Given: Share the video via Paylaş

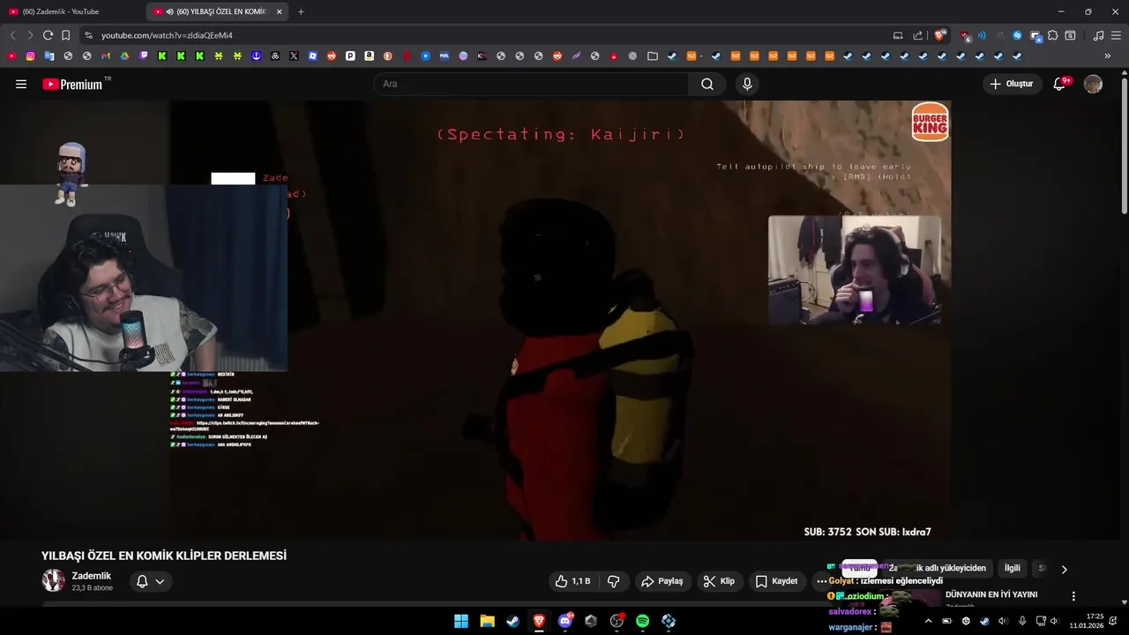Looking at the screenshot, I should [x=662, y=581].
